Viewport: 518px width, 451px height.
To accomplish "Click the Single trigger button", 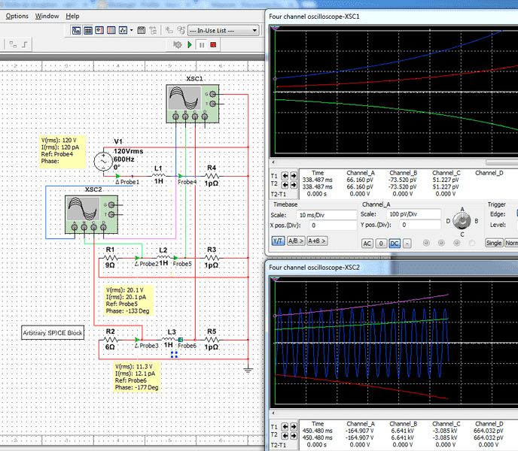I will 494,243.
